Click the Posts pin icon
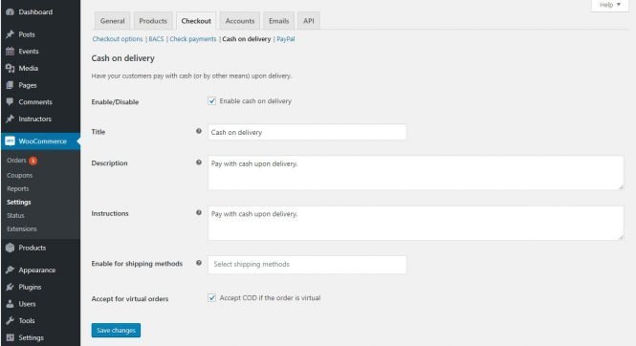 tap(10, 34)
